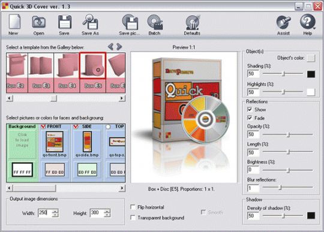Open the Object's color swatch
This screenshot has height=232, width=324.
[x=311, y=58]
